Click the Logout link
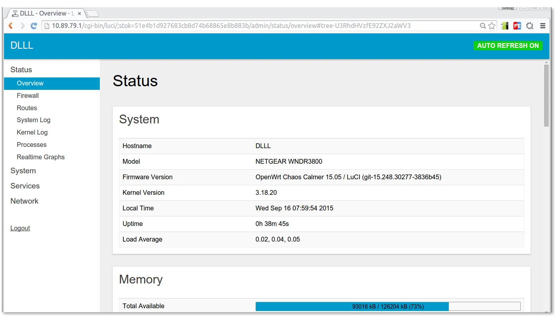The width and height of the screenshot is (555, 321). (x=20, y=228)
